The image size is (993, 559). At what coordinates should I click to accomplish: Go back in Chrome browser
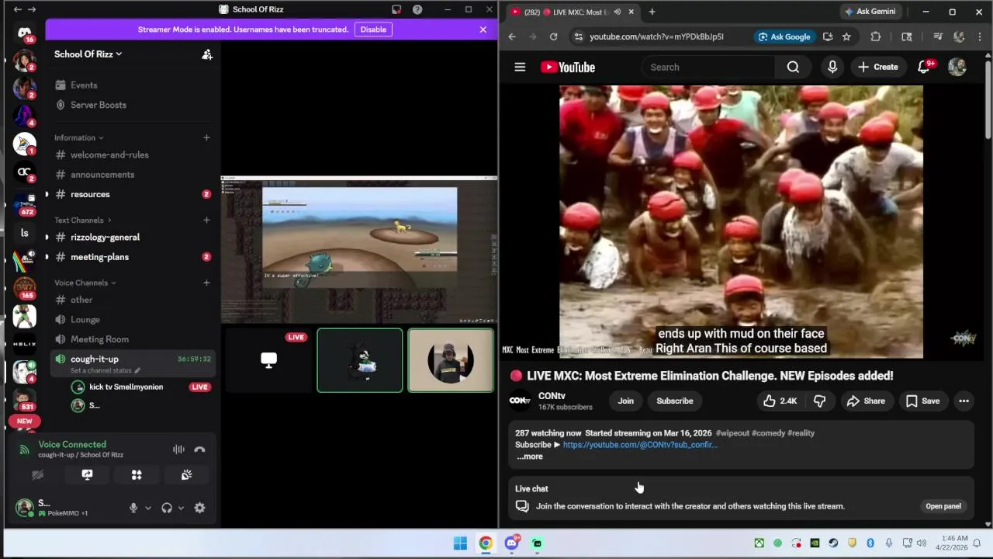tap(512, 36)
